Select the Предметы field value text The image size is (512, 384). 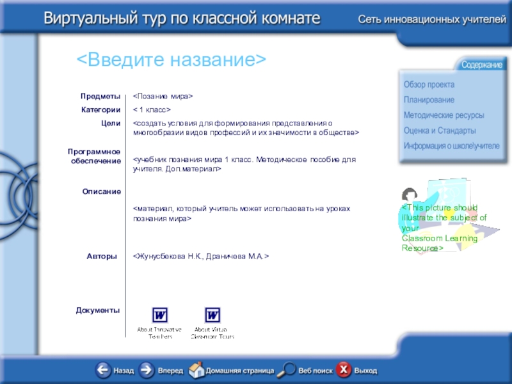pyautogui.click(x=163, y=96)
